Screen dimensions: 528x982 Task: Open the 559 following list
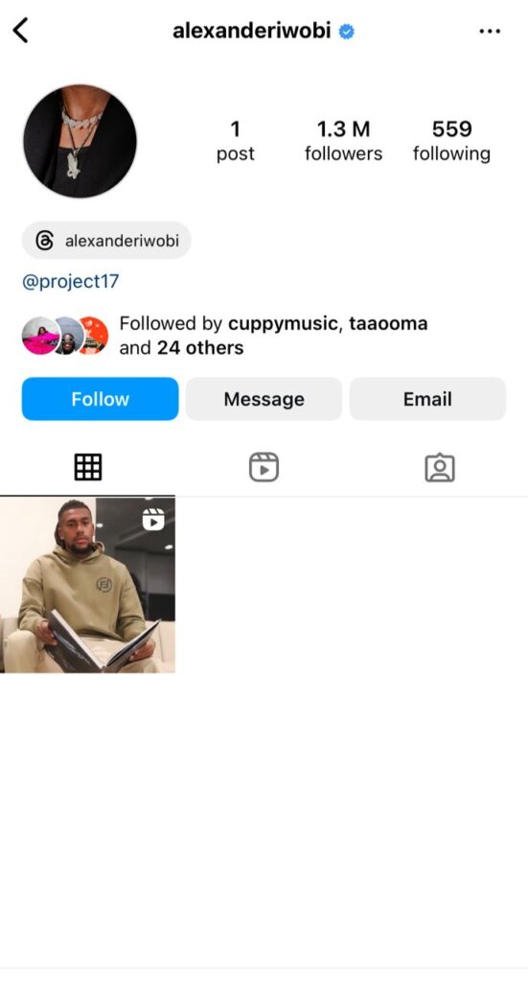(451, 141)
